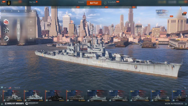Click the funnel filter icon above the ship carousel
The height and width of the screenshot is (106, 188).
click(2, 88)
